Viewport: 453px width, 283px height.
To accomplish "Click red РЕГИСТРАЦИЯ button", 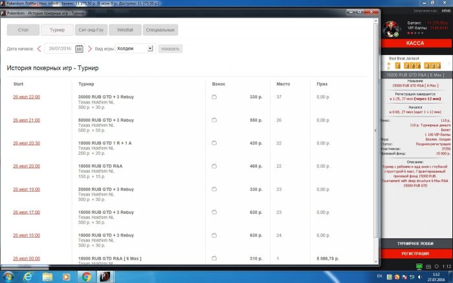I will pos(415,253).
